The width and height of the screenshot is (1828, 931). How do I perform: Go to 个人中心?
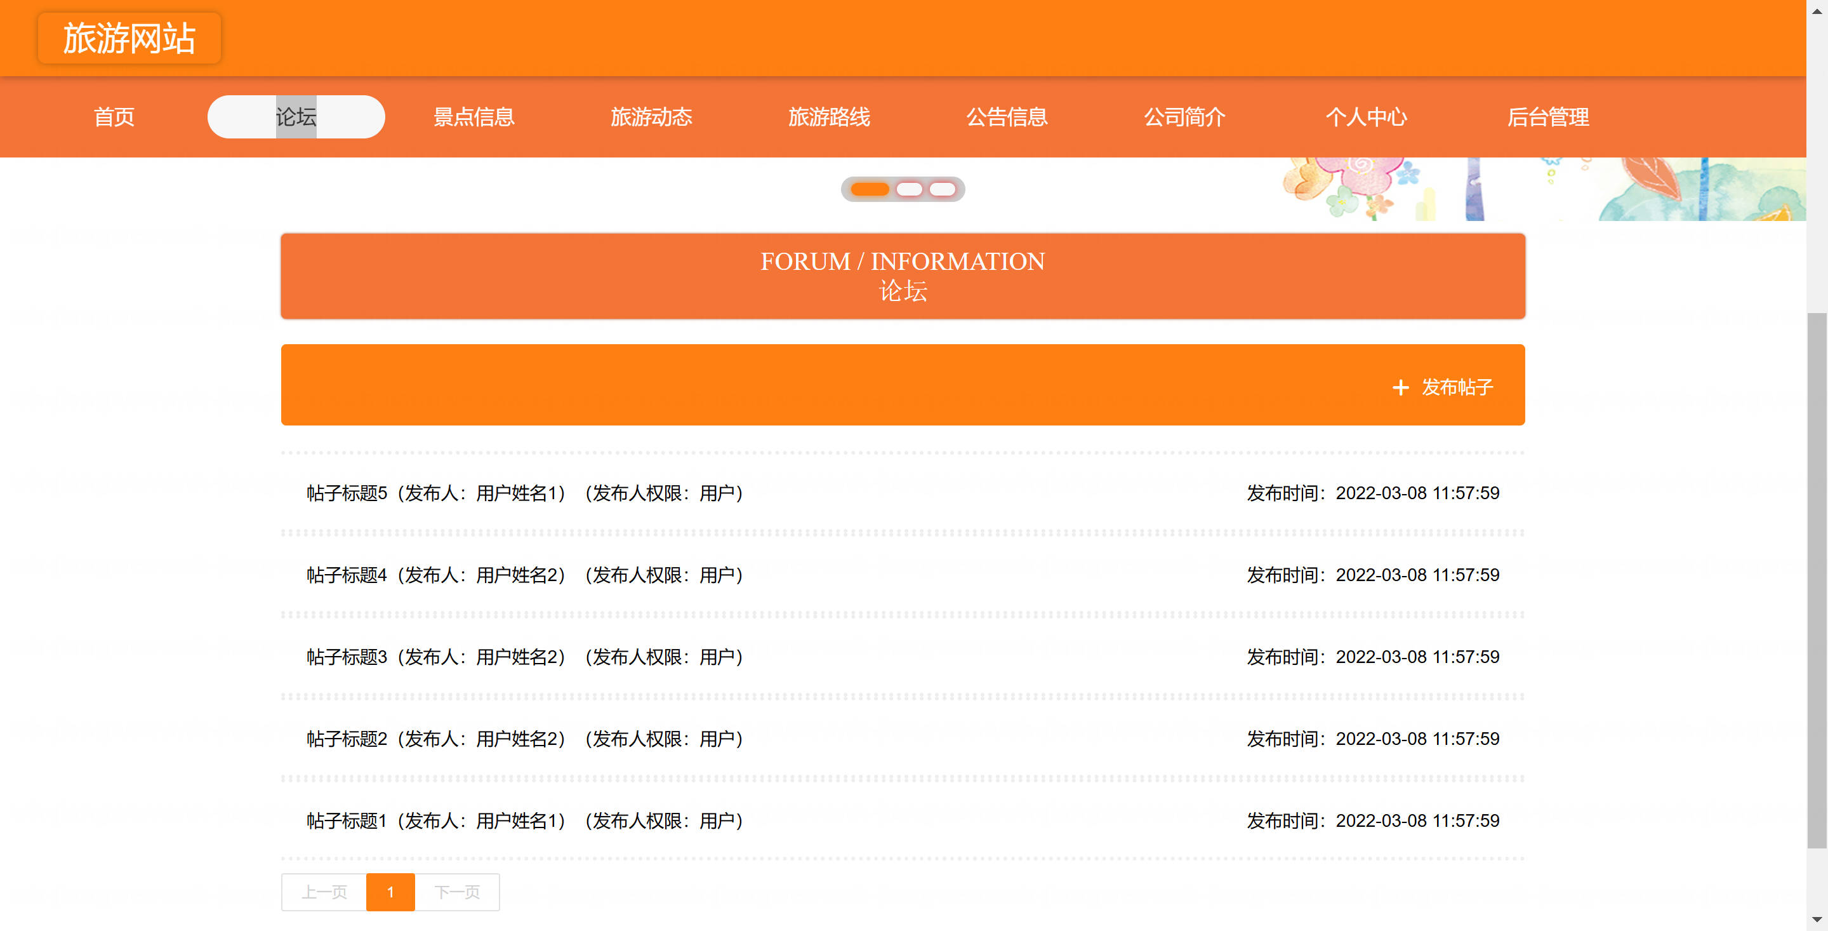pos(1366,117)
